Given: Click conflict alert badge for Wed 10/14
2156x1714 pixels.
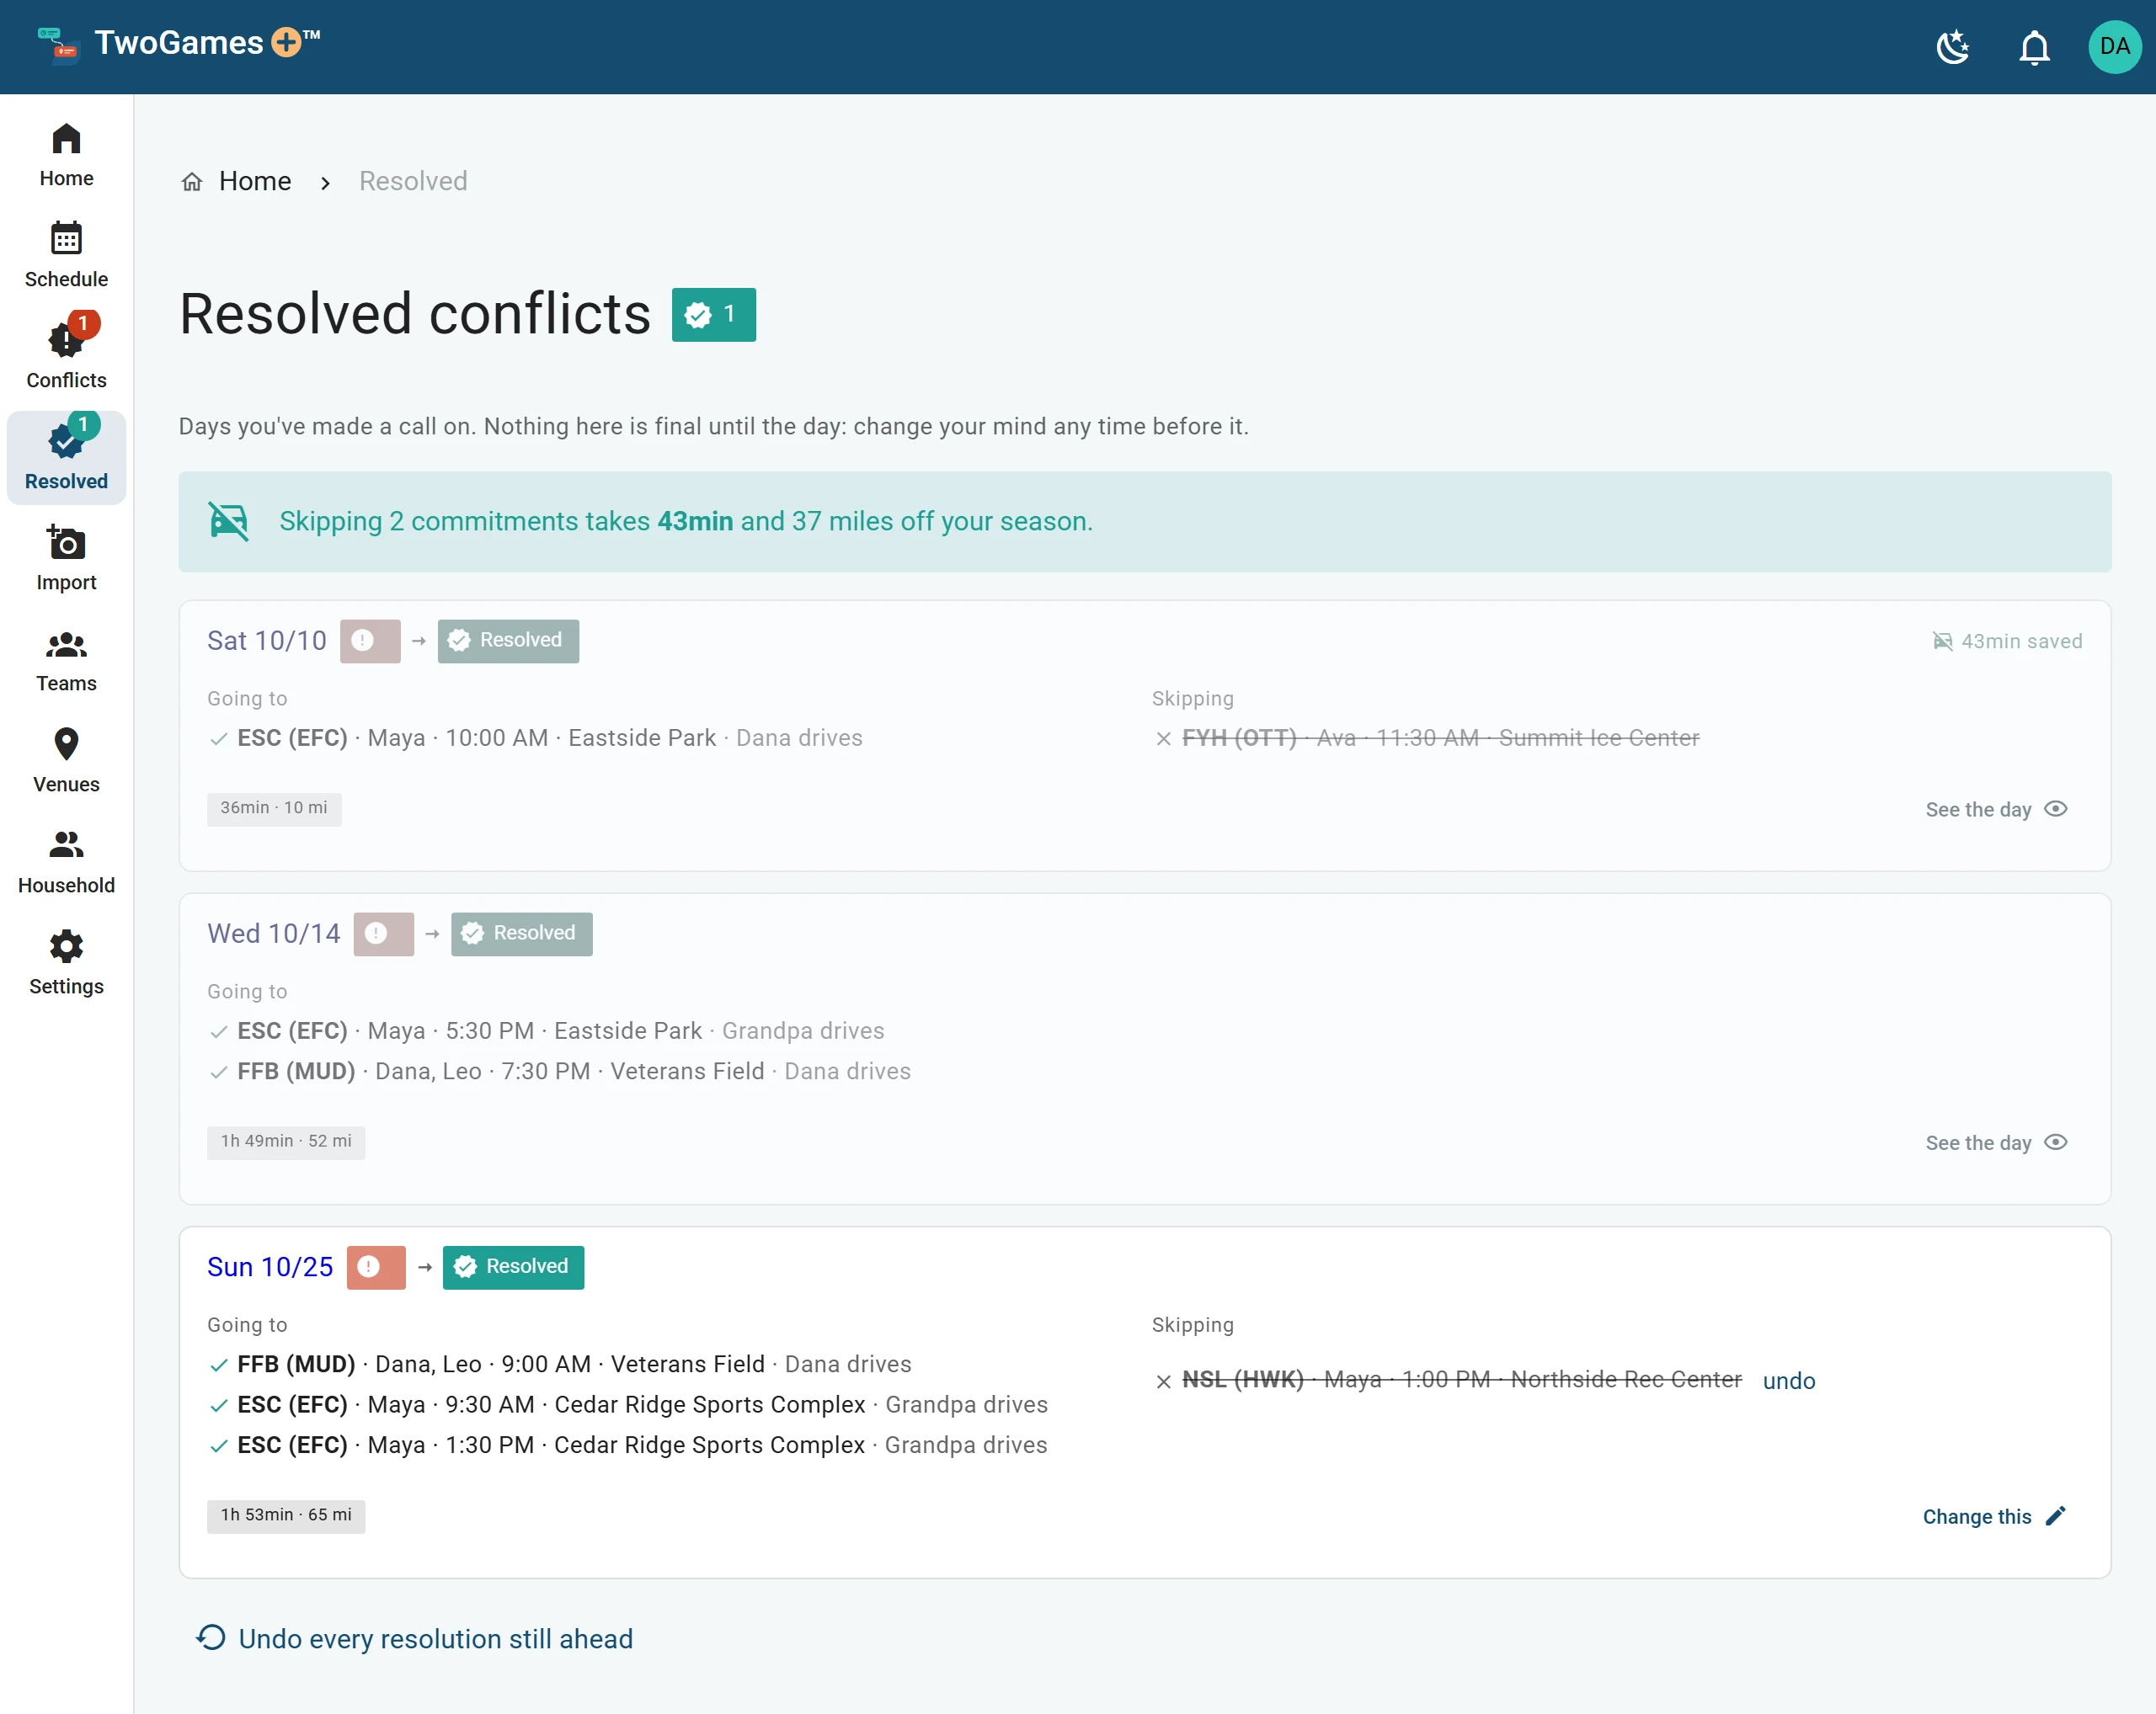Looking at the screenshot, I should pos(384,934).
